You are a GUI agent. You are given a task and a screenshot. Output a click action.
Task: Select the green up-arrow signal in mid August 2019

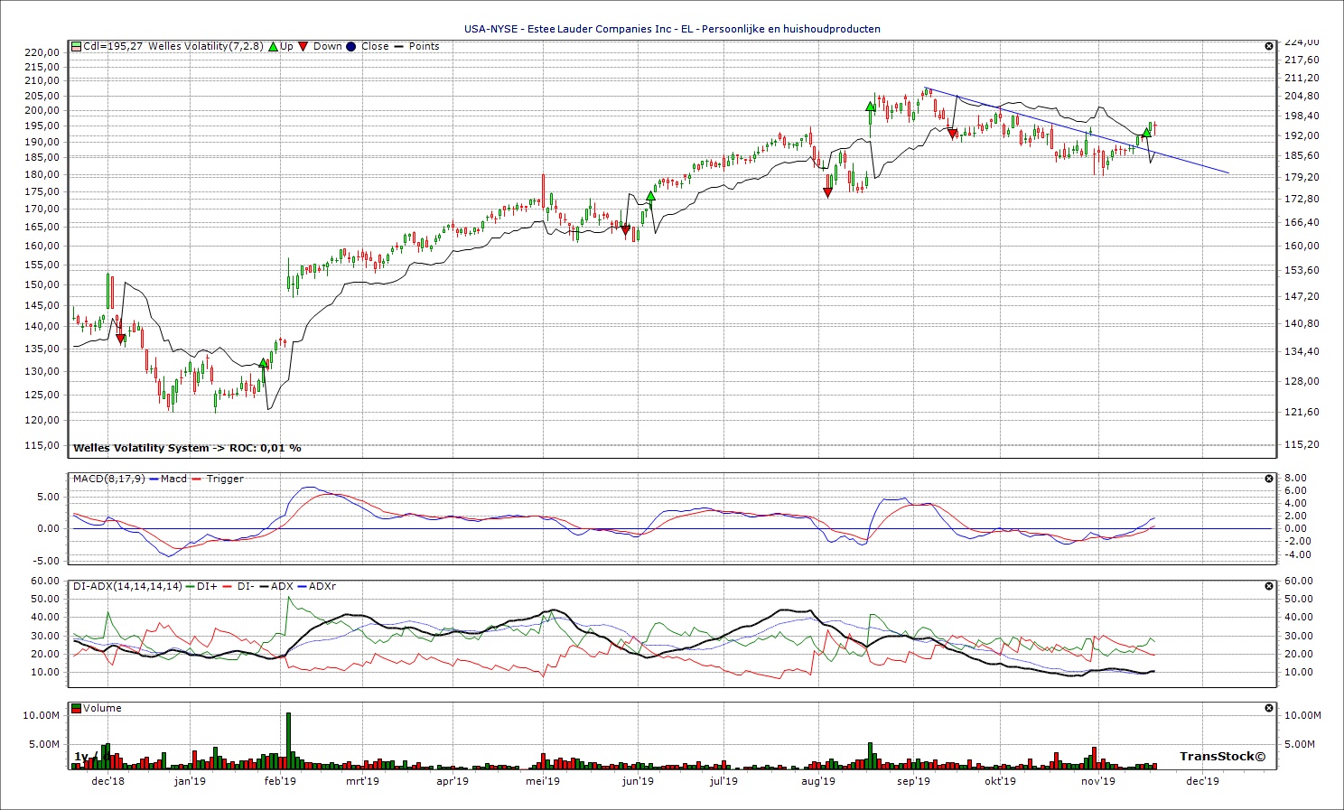click(870, 107)
